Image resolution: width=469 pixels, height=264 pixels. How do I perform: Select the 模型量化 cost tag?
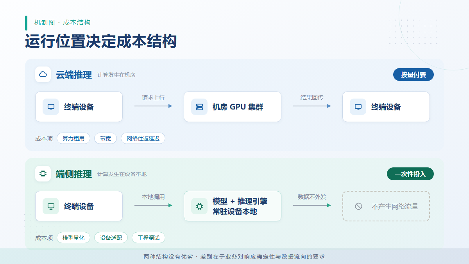(x=73, y=238)
